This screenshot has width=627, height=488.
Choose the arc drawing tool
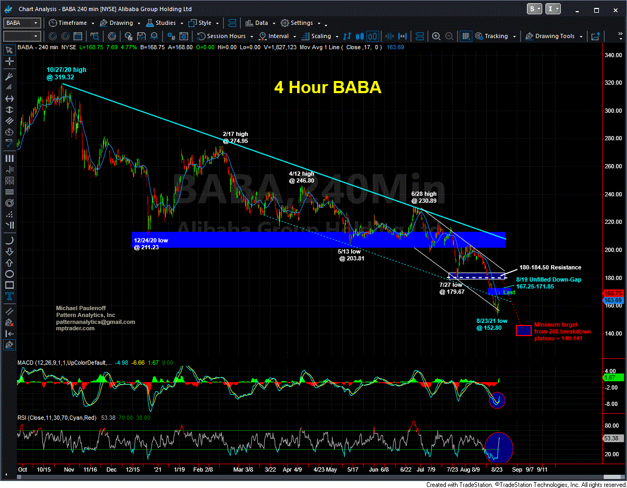pos(9,240)
